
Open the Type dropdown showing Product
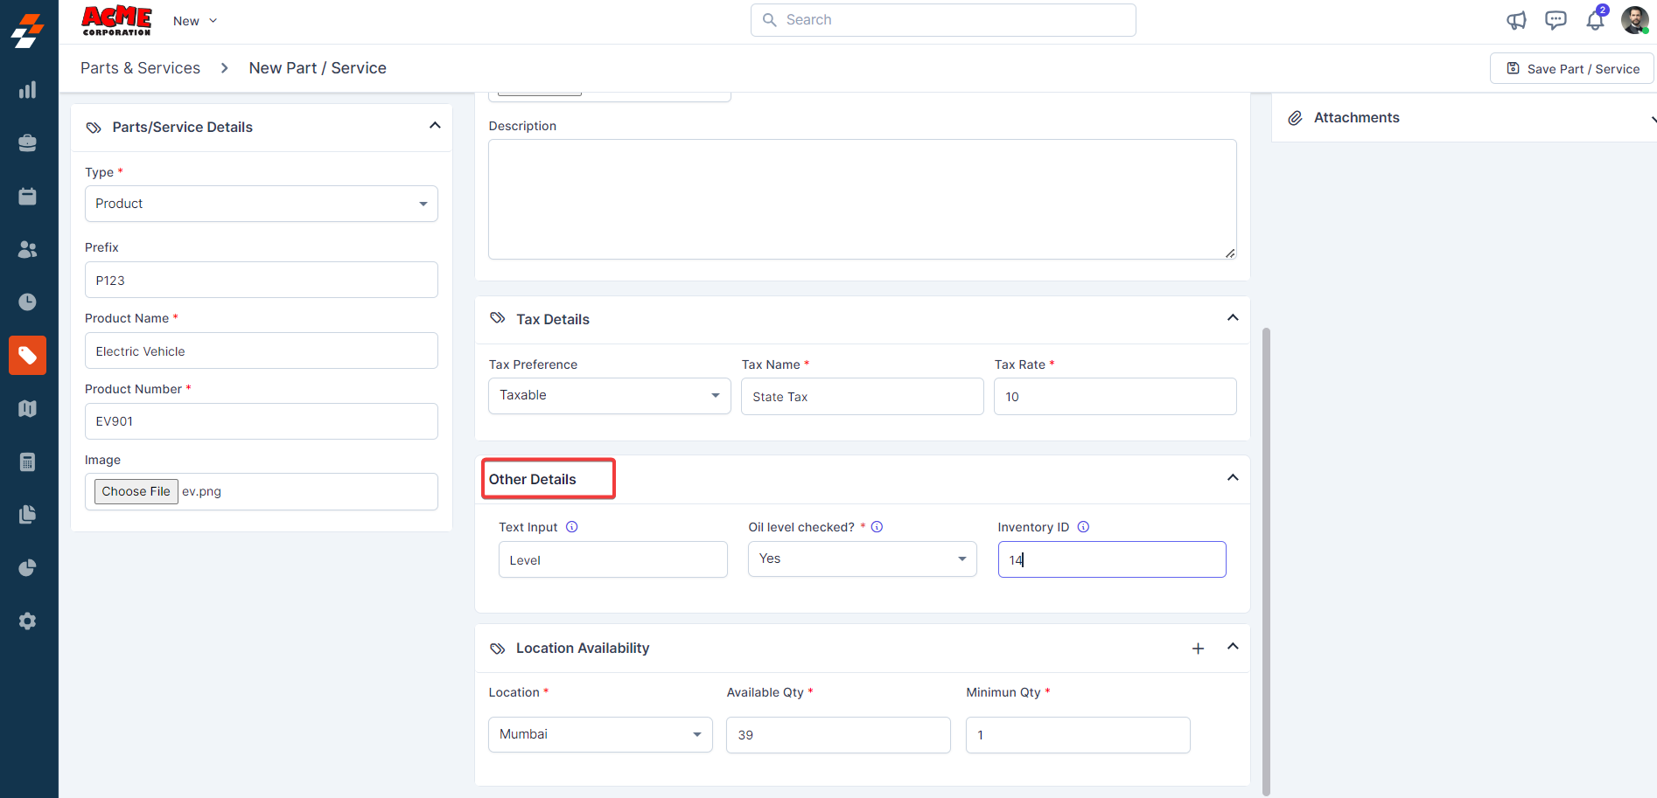click(261, 204)
